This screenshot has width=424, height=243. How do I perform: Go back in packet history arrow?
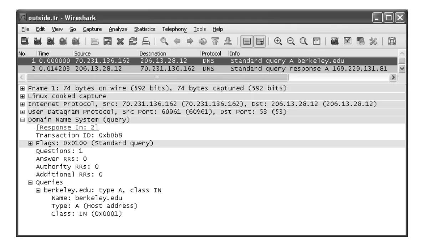(x=177, y=41)
